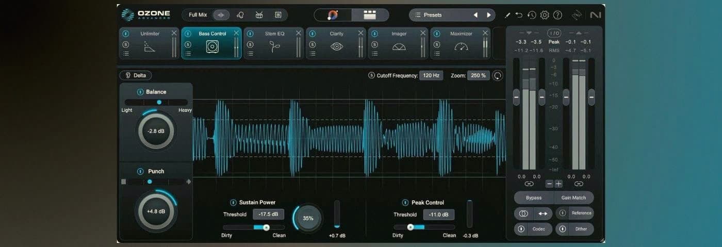Click the Imager dome icon
The width and height of the screenshot is (722, 247).
click(x=399, y=47)
